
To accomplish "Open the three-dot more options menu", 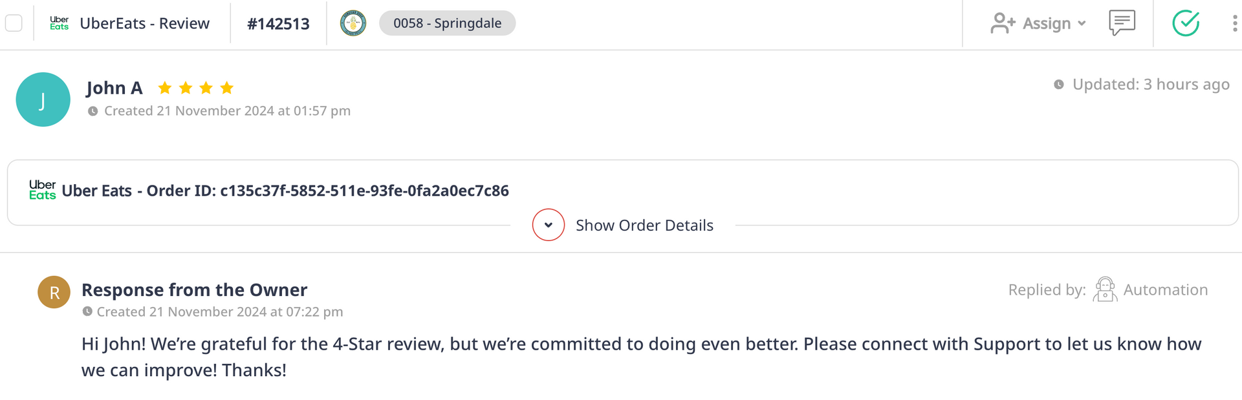I will [1234, 23].
